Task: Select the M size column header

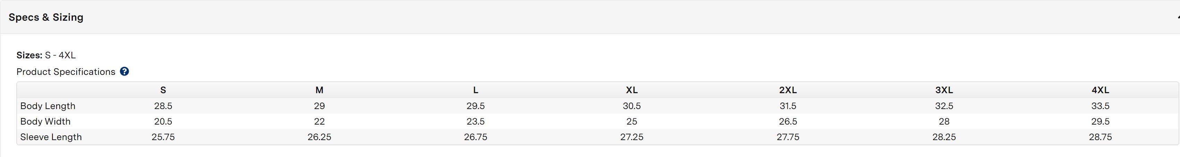Action: [x=319, y=90]
